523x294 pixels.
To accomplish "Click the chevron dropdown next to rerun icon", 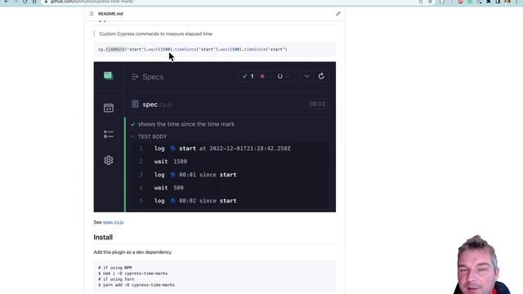I will 306,76.
